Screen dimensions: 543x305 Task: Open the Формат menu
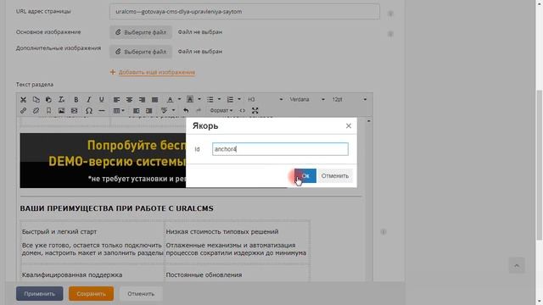click(221, 111)
